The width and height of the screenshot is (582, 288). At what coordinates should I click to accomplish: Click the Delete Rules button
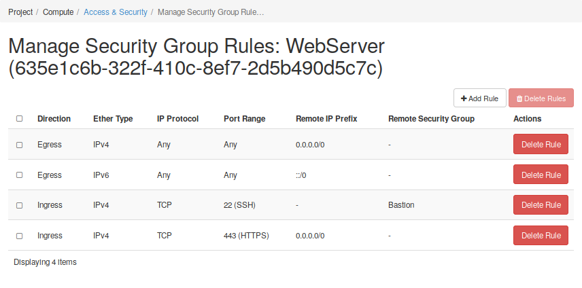pos(541,98)
